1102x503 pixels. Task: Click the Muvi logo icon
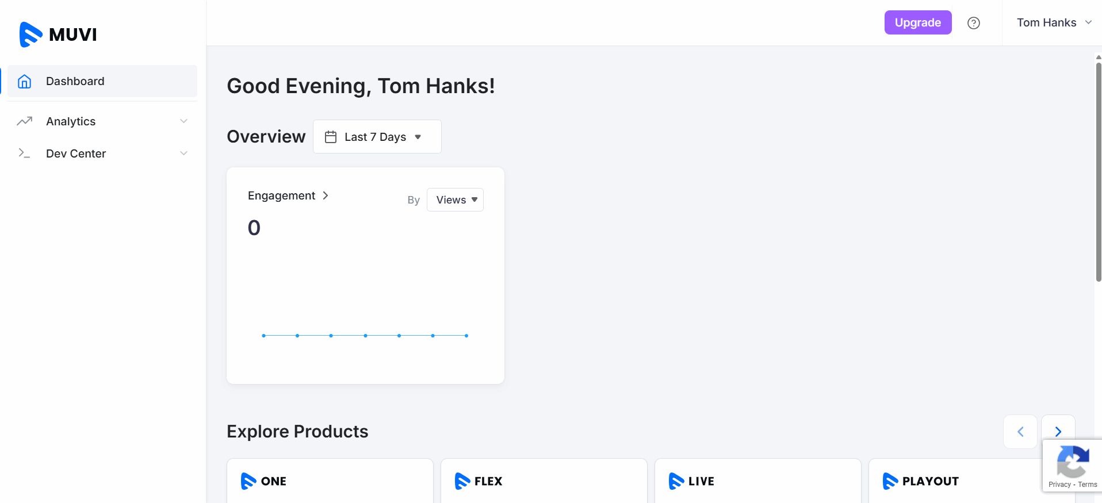[x=31, y=34]
